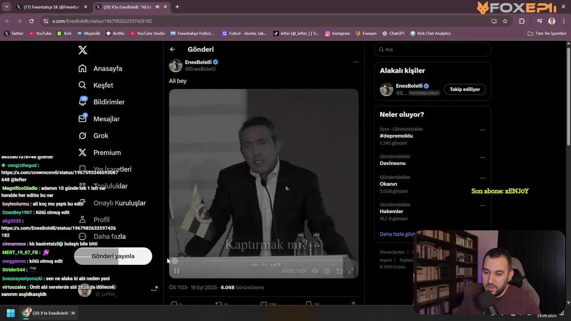Reload the page

coord(31,21)
